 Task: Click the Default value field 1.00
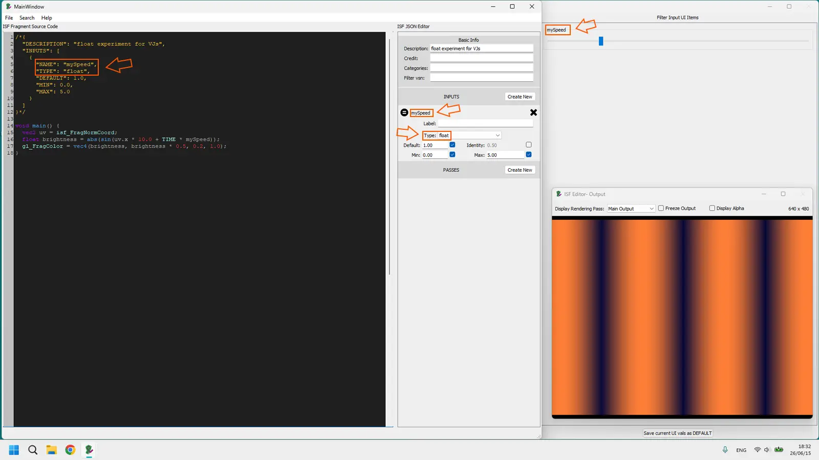click(435, 145)
